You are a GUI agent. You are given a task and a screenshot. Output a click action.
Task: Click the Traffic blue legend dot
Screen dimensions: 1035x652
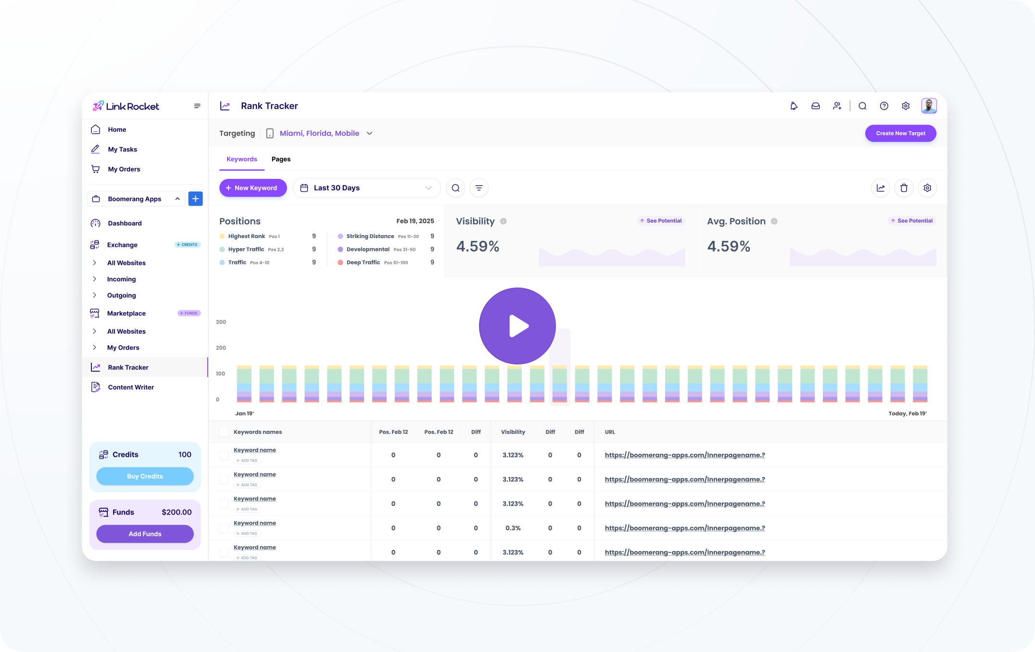[222, 263]
